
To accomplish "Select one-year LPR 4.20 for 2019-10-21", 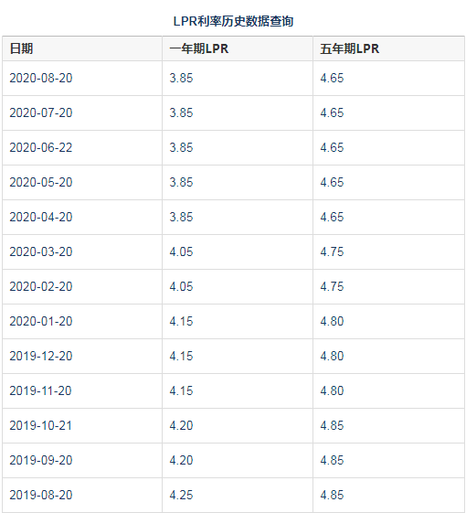I will tap(181, 425).
